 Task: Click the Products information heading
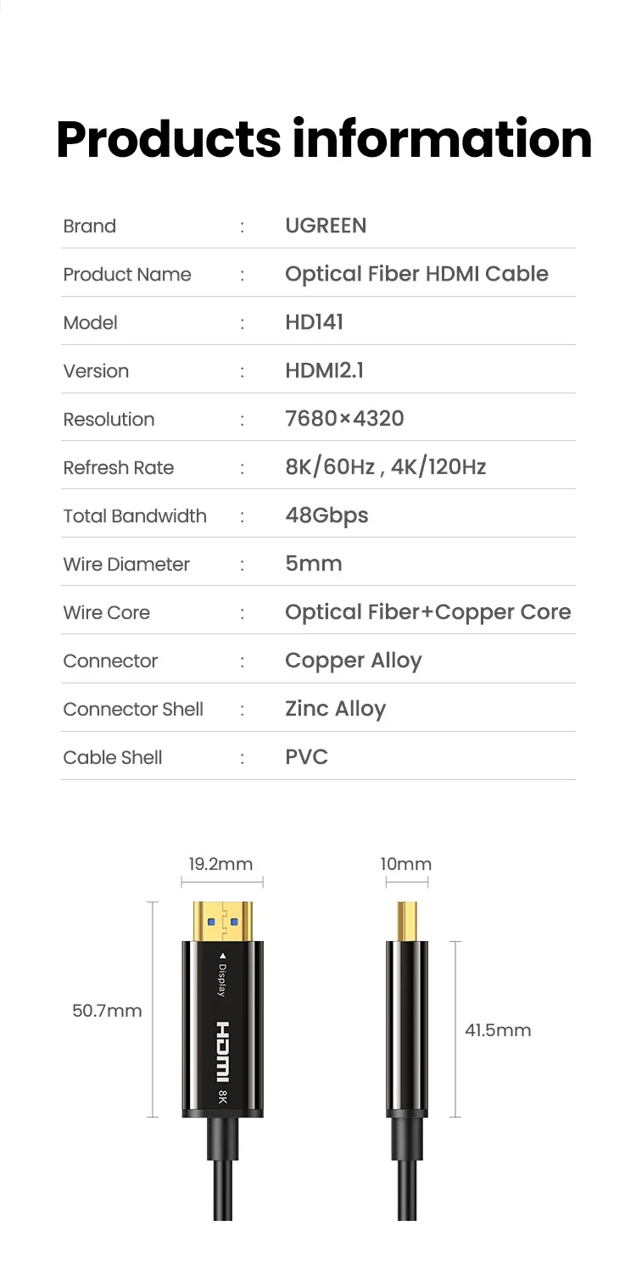[324, 139]
